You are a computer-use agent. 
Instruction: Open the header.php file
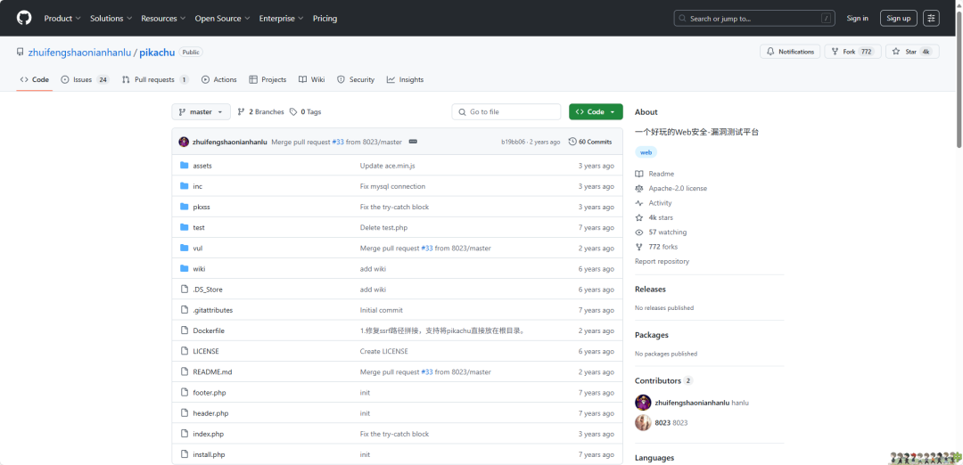pyautogui.click(x=210, y=413)
